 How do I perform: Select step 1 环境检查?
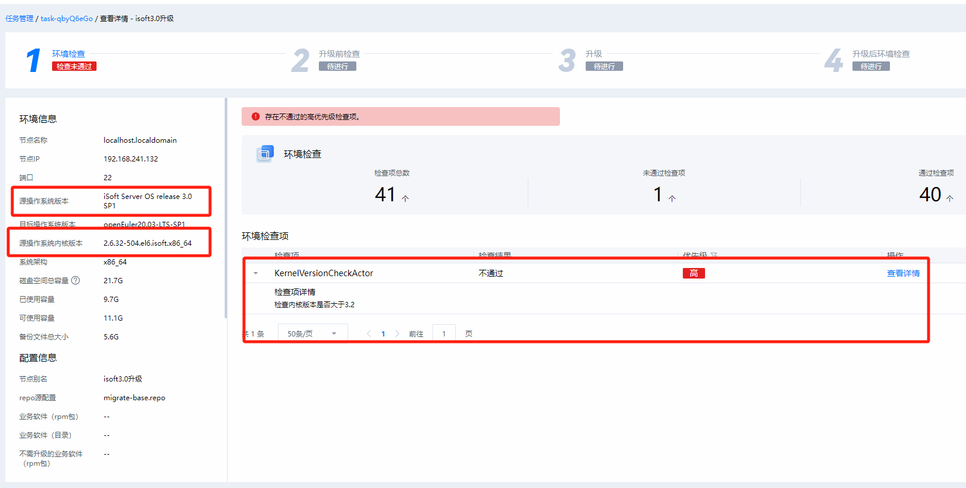click(x=68, y=54)
